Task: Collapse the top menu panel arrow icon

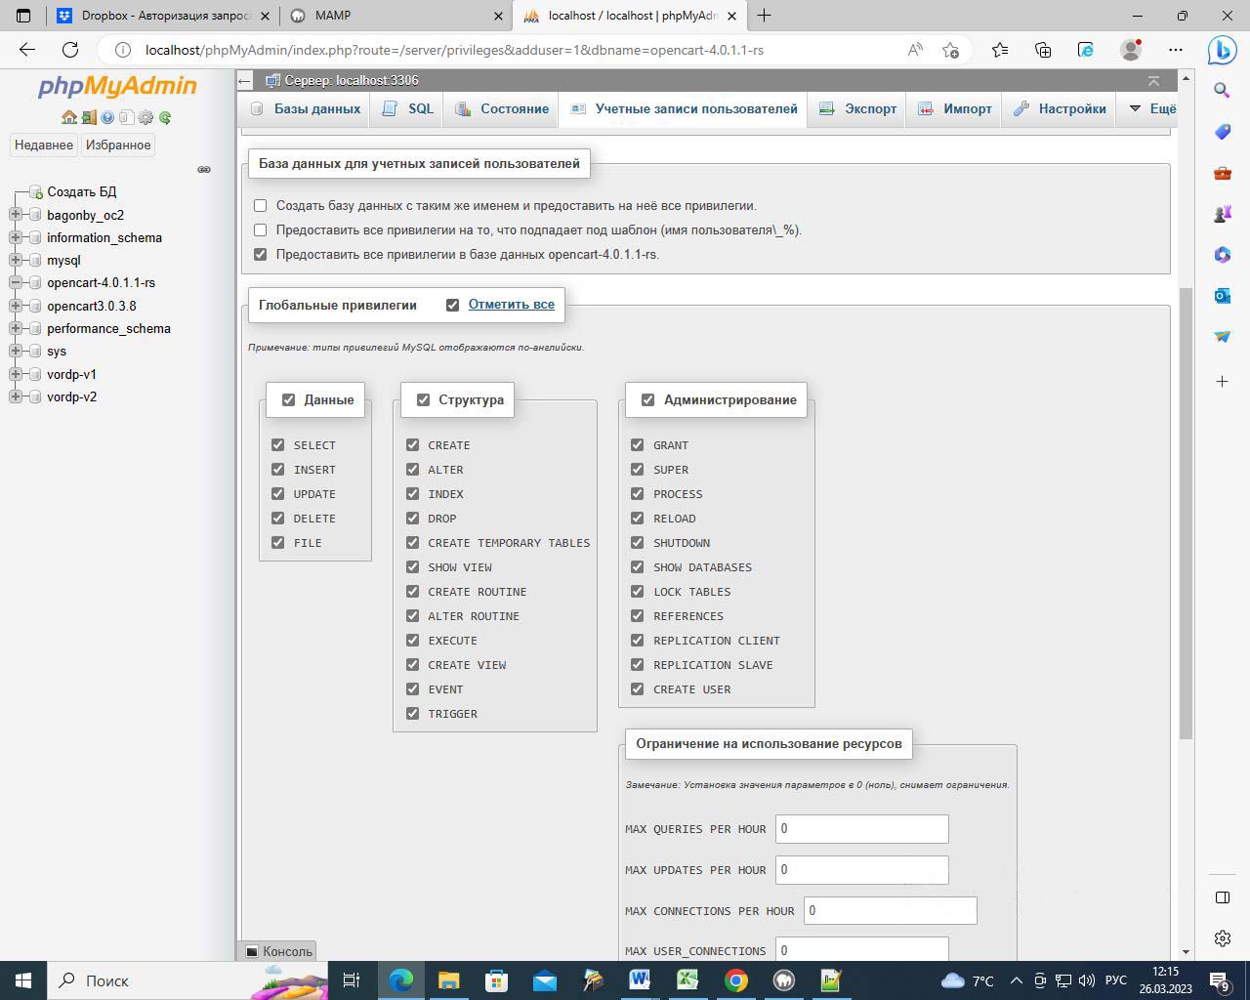Action: pos(1153,81)
